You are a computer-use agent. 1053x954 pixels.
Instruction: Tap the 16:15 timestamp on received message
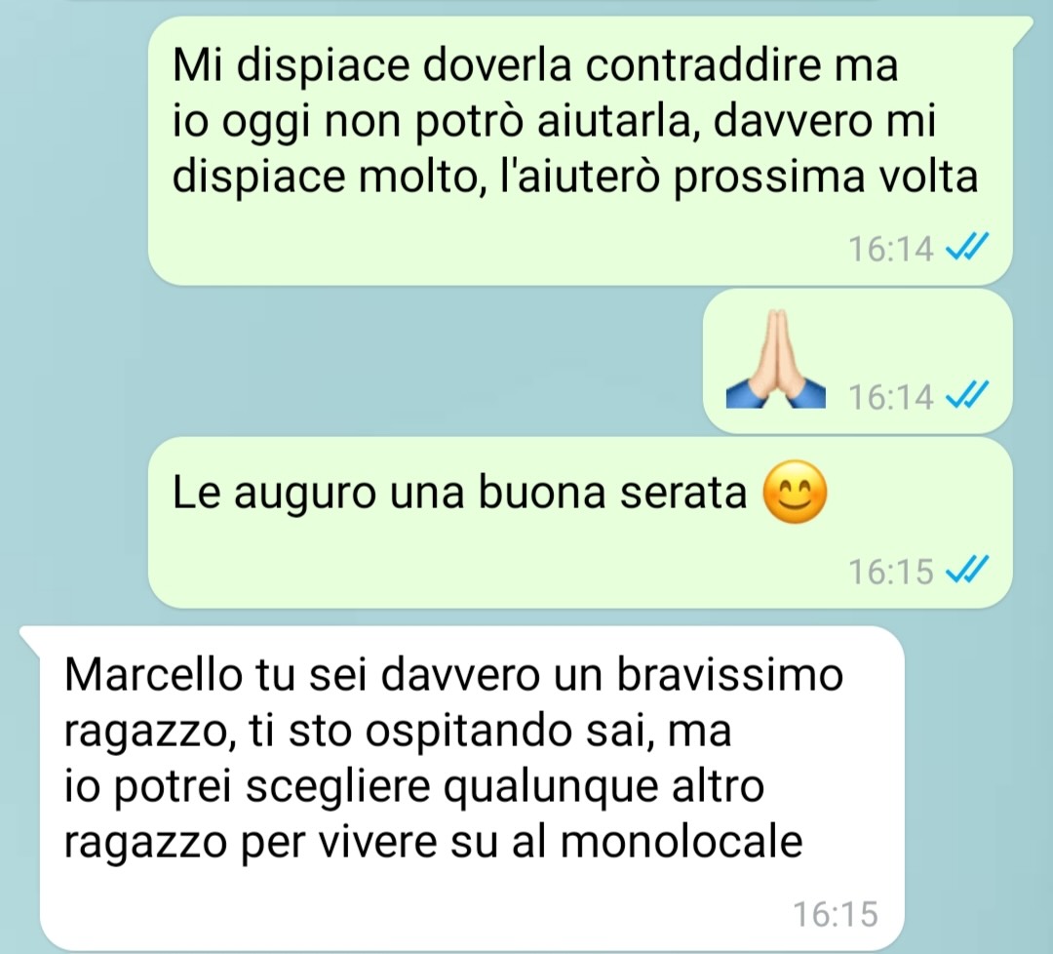click(836, 914)
